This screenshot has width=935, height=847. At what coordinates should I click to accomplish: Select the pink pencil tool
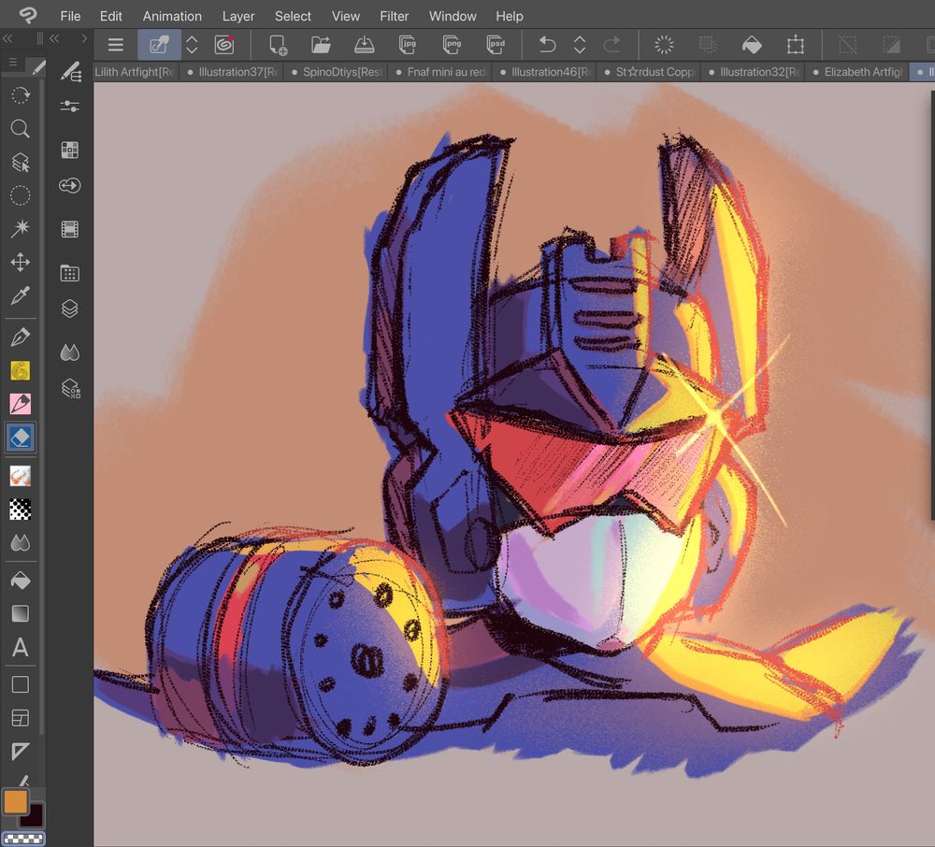[x=21, y=404]
